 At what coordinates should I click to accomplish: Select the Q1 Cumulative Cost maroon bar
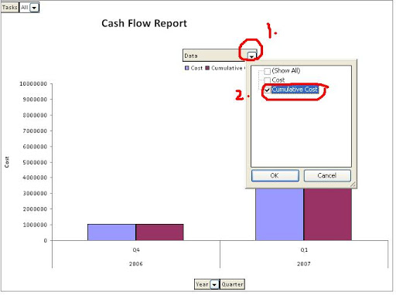[328, 215]
